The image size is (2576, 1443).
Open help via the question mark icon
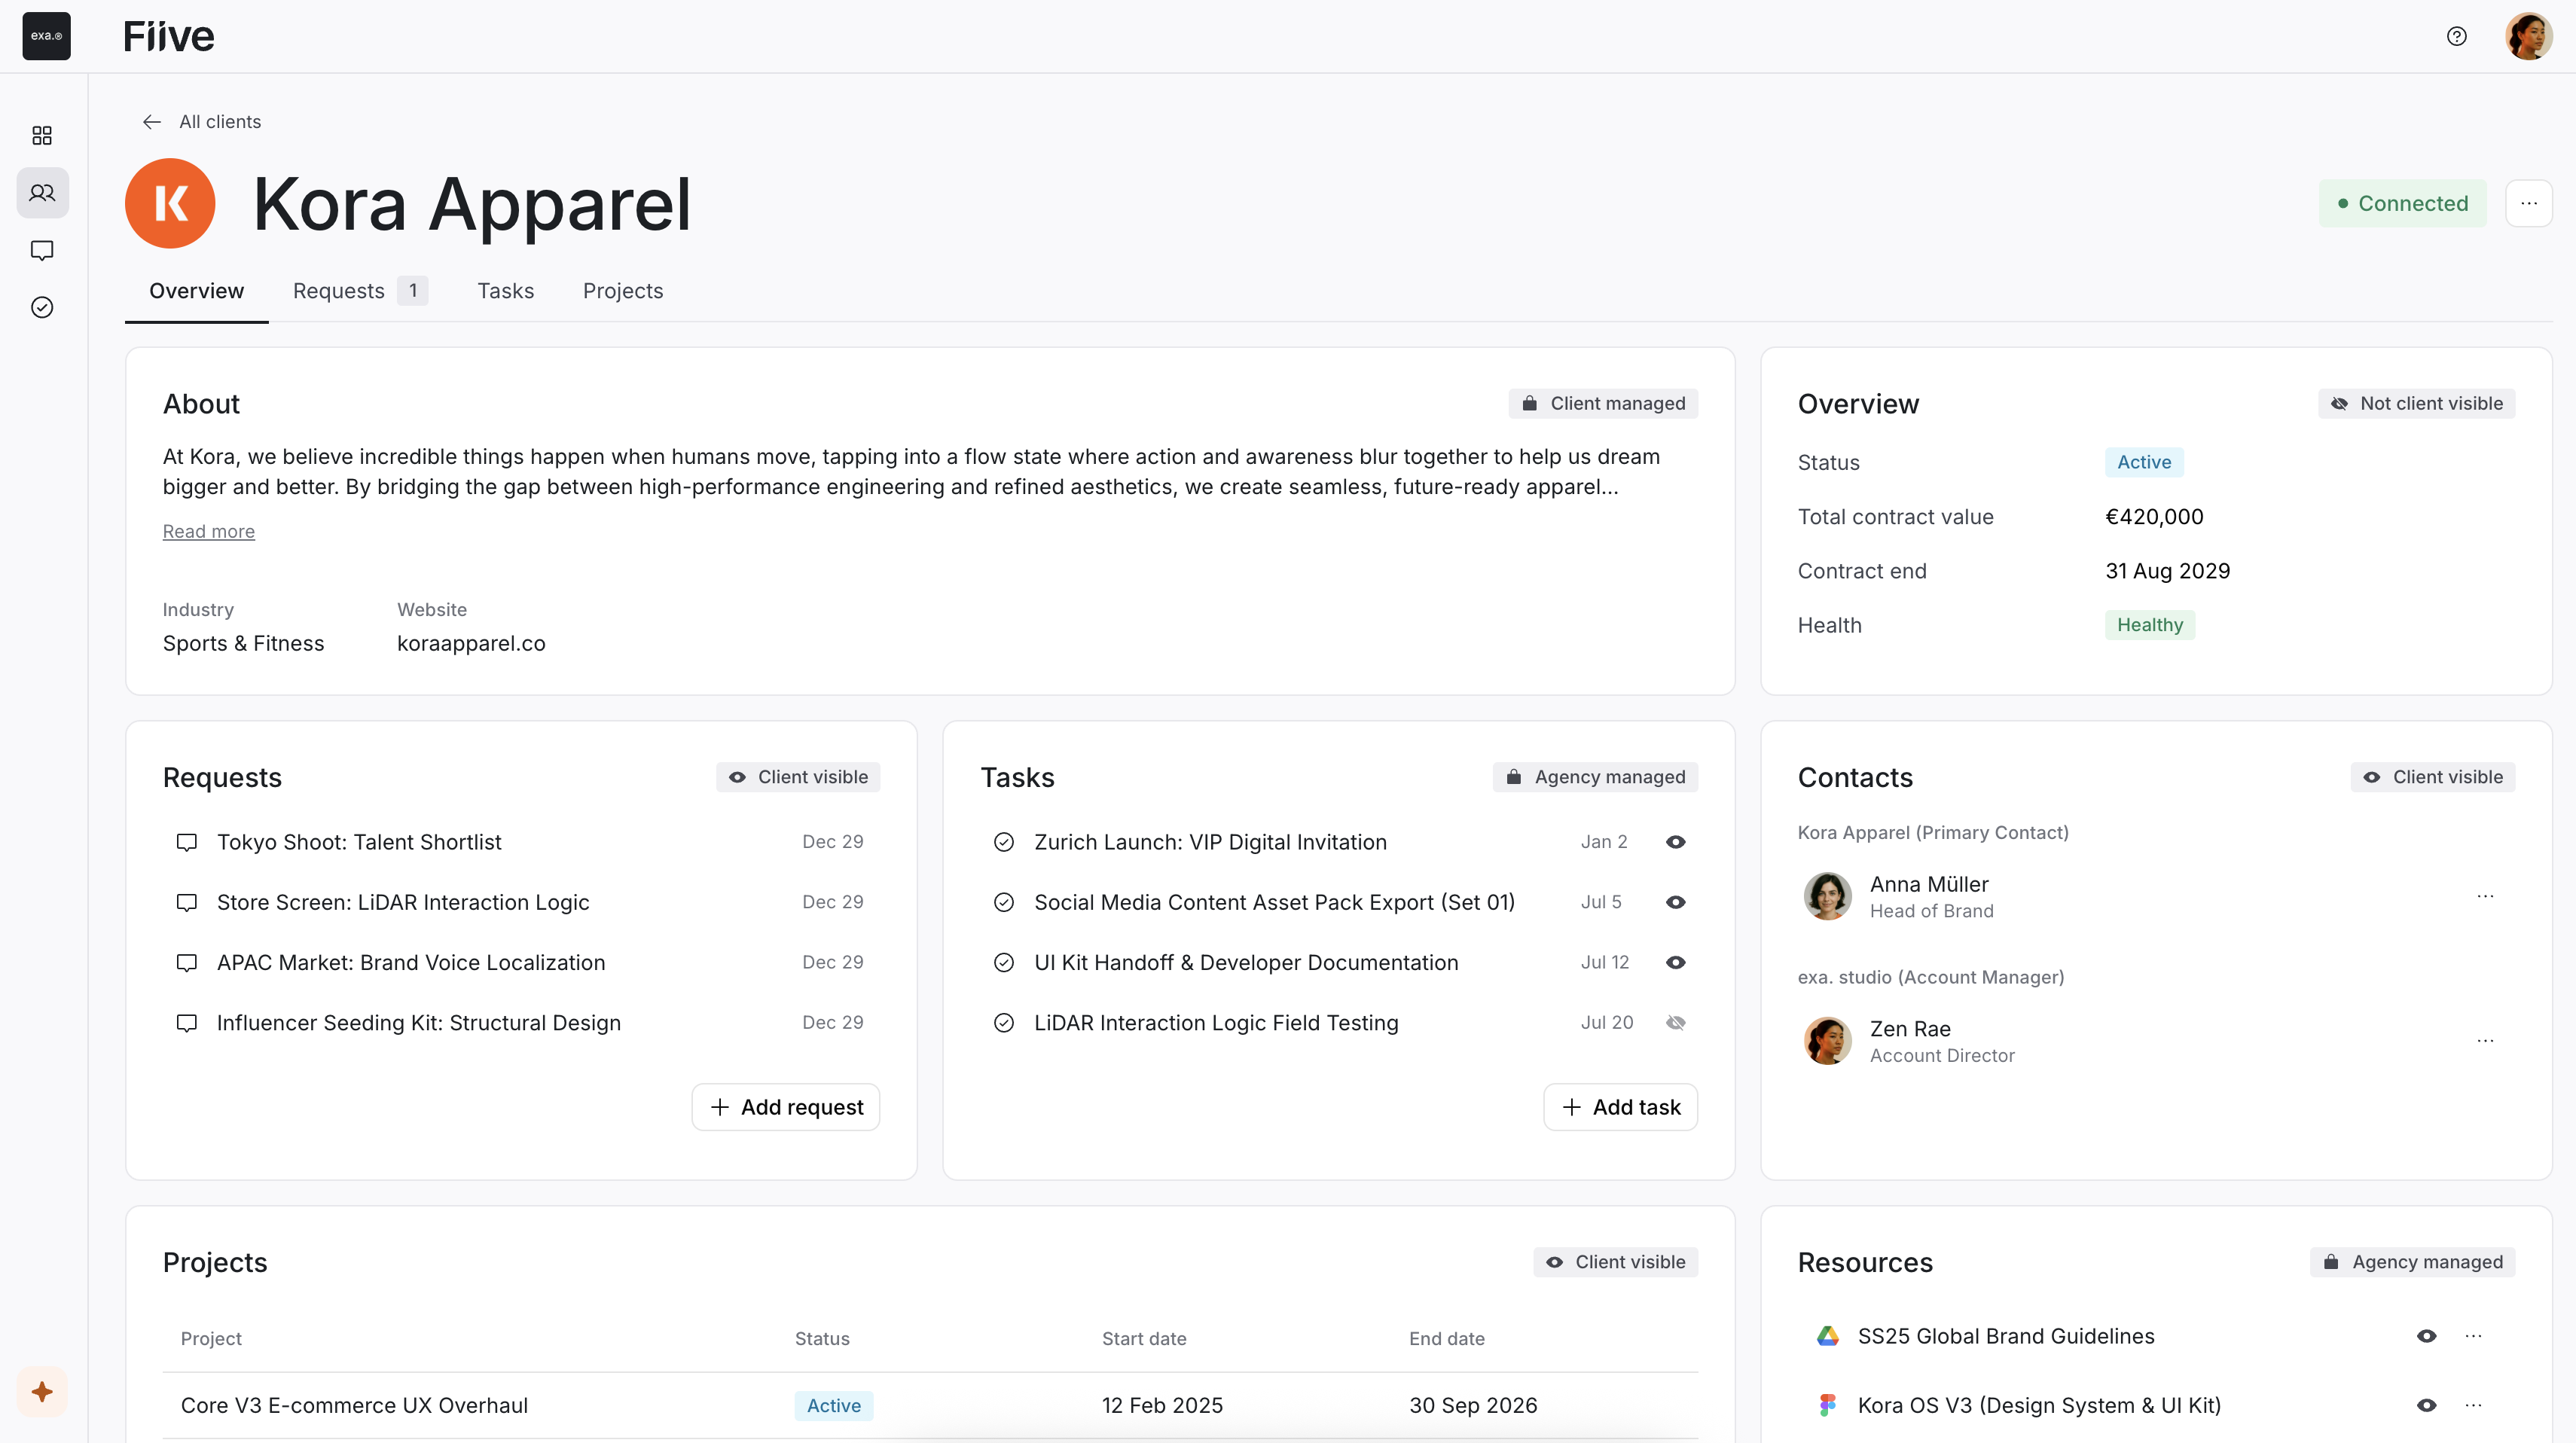pos(2457,36)
